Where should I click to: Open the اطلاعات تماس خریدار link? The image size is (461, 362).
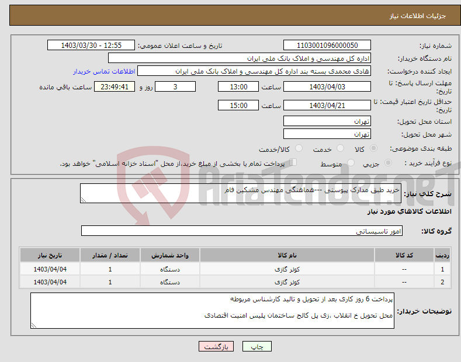click(104, 71)
